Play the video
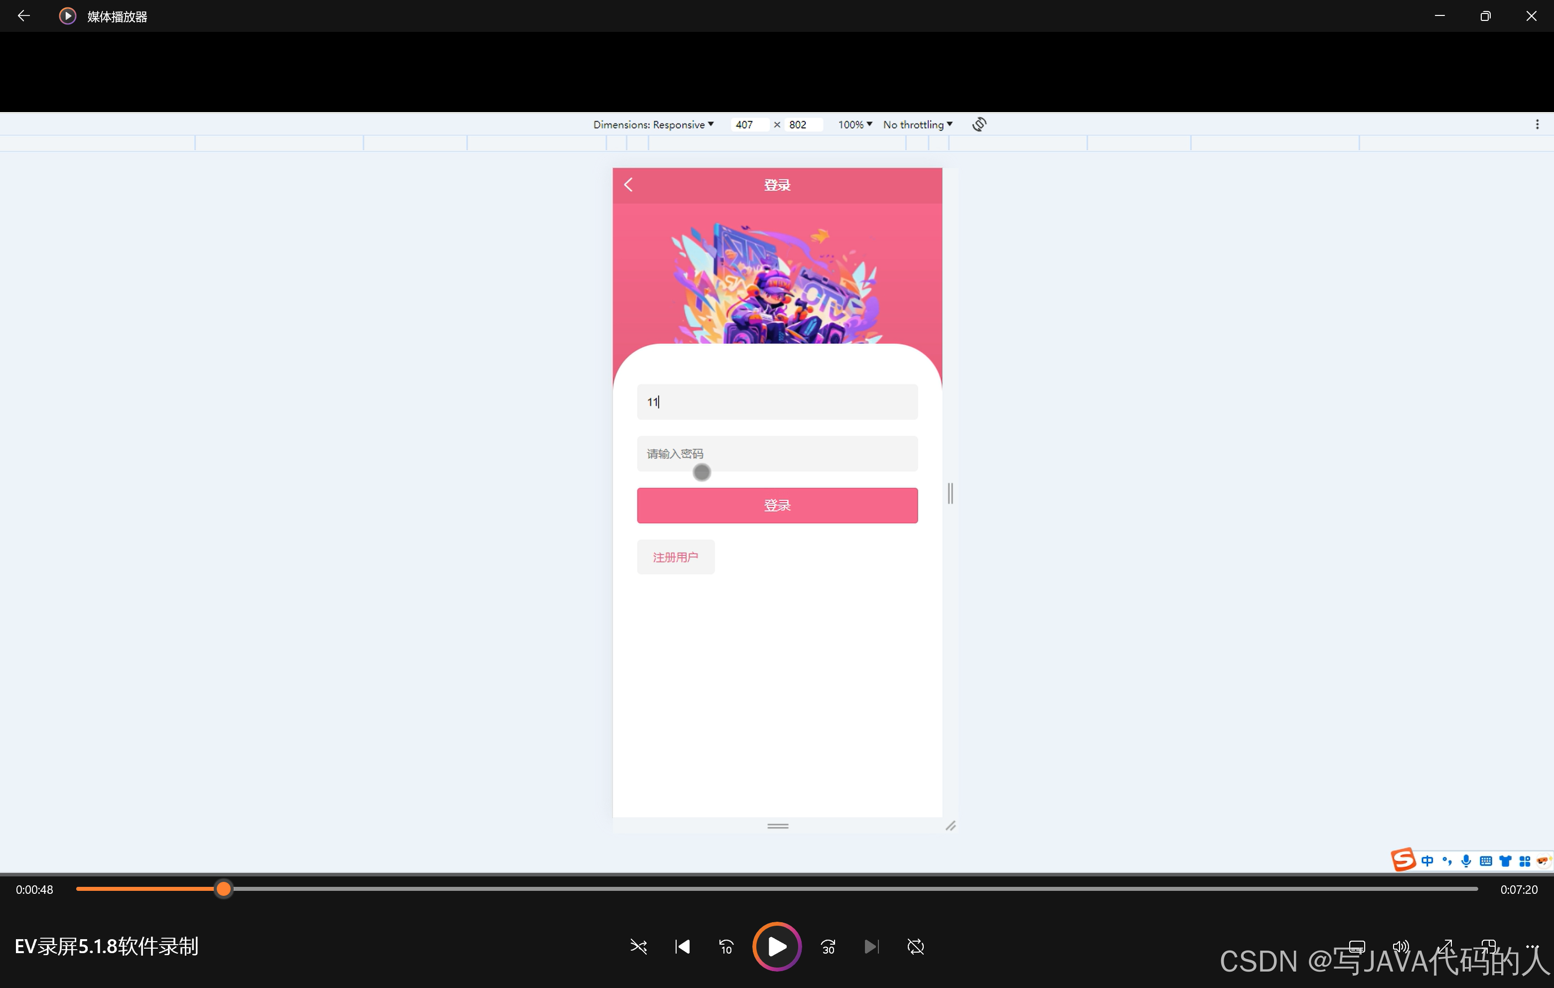Image resolution: width=1554 pixels, height=988 pixels. click(x=777, y=946)
